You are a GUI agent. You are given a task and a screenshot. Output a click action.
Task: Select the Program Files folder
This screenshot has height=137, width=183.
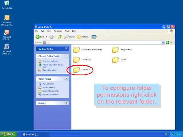[x=115, y=50]
